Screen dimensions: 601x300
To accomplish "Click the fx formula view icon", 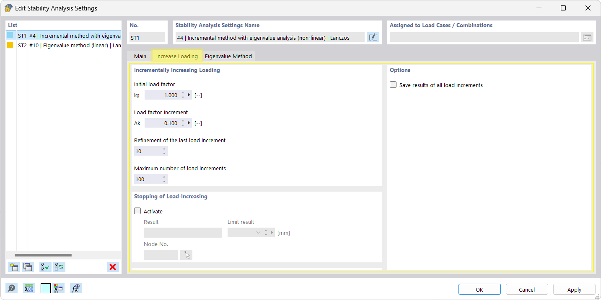I will point(76,288).
